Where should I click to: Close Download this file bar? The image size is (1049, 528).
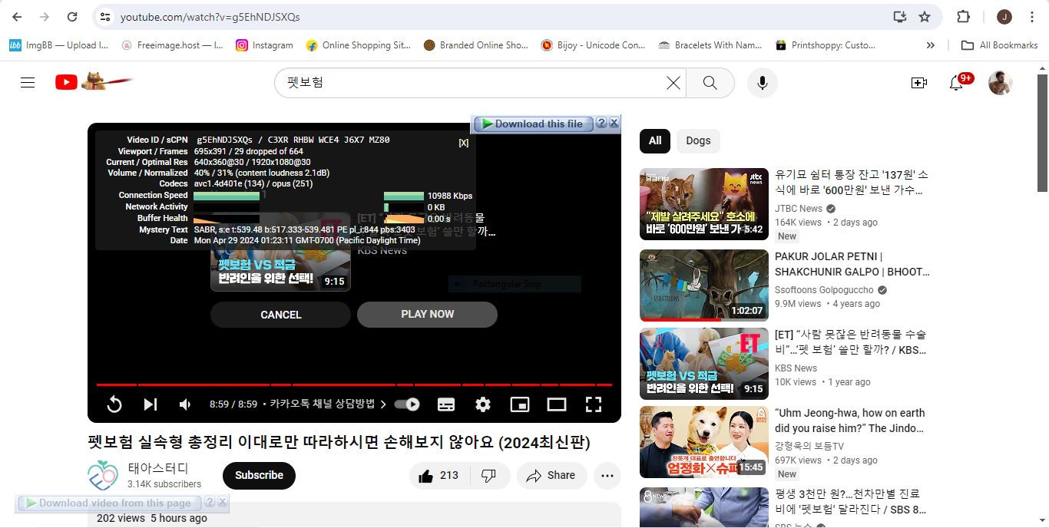click(x=614, y=123)
